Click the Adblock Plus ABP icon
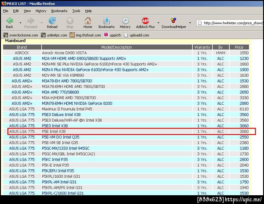Image resolution: width=264 pixels, height=204 pixels. pyautogui.click(x=145, y=21)
